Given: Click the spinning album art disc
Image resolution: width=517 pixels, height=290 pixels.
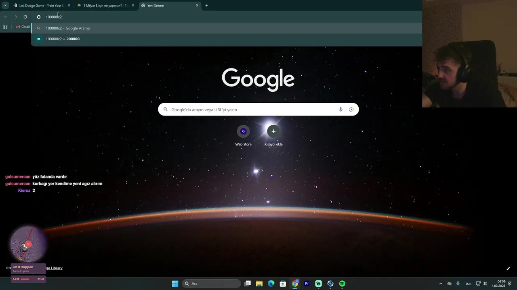Looking at the screenshot, I should (x=28, y=244).
